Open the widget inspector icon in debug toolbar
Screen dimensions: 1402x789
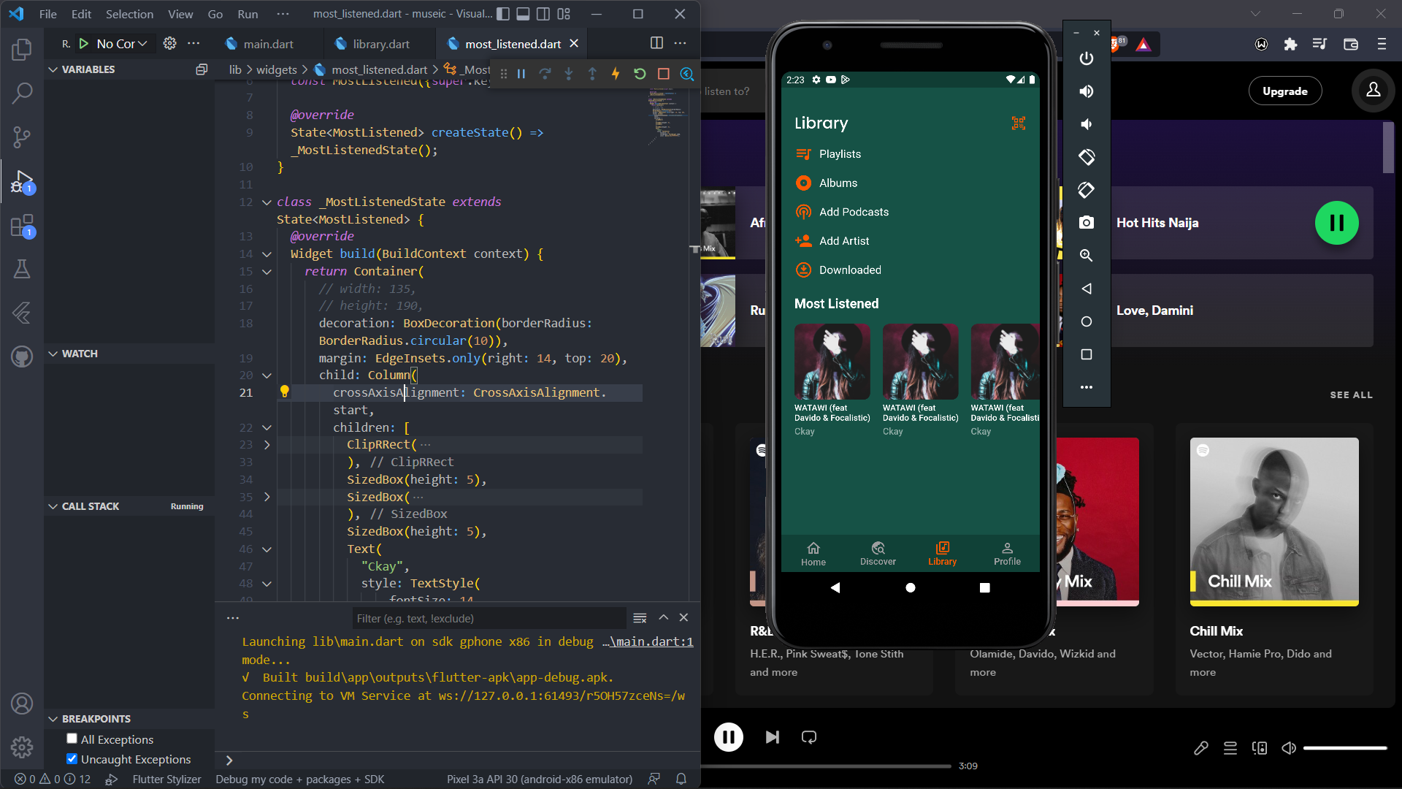pos(686,74)
